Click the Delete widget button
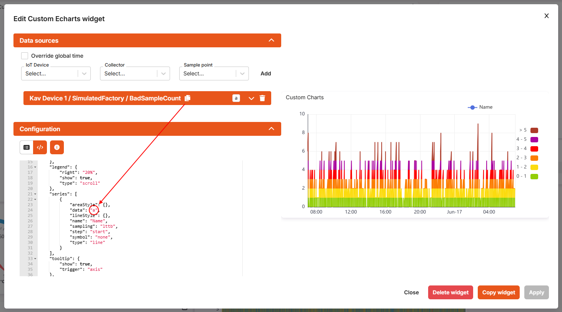 click(x=450, y=292)
